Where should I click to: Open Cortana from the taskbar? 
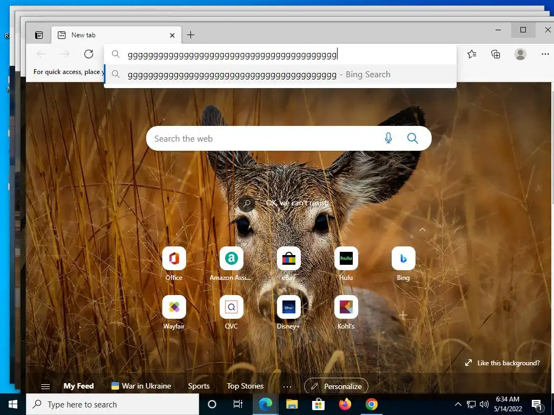click(212, 404)
